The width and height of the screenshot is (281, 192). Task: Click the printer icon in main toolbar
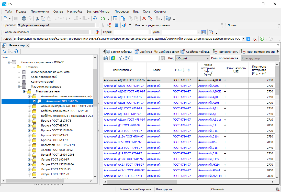(x=24, y=18)
